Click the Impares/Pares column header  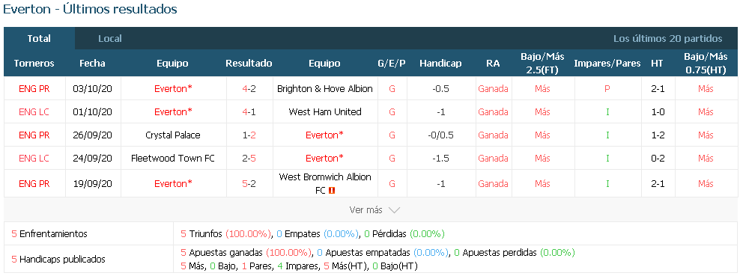point(607,64)
